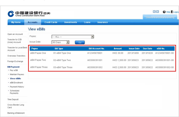Open Maintain Payees in the sidebar
179x117 pixels.
tap(17, 74)
